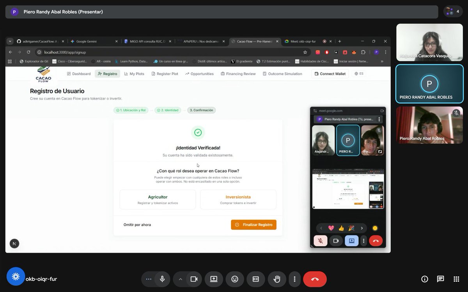Image resolution: width=468 pixels, height=292 pixels.
Task: Open the My Plots tab
Action: (134, 74)
